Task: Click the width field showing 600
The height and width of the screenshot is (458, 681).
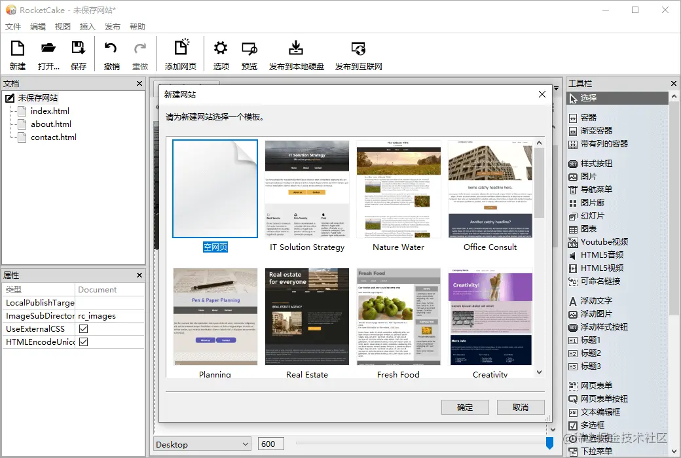Action: tap(271, 444)
